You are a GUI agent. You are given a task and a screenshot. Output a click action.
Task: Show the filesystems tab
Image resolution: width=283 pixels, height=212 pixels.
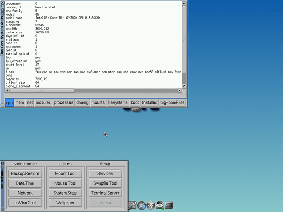tap(117, 102)
